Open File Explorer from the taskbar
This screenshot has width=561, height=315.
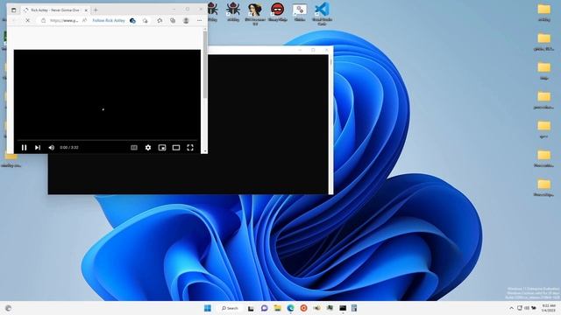coord(277,308)
